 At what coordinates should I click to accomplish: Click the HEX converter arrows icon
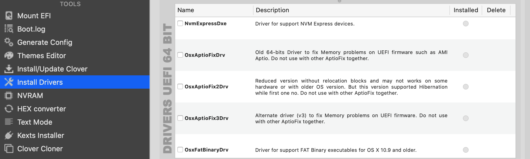coord(9,109)
